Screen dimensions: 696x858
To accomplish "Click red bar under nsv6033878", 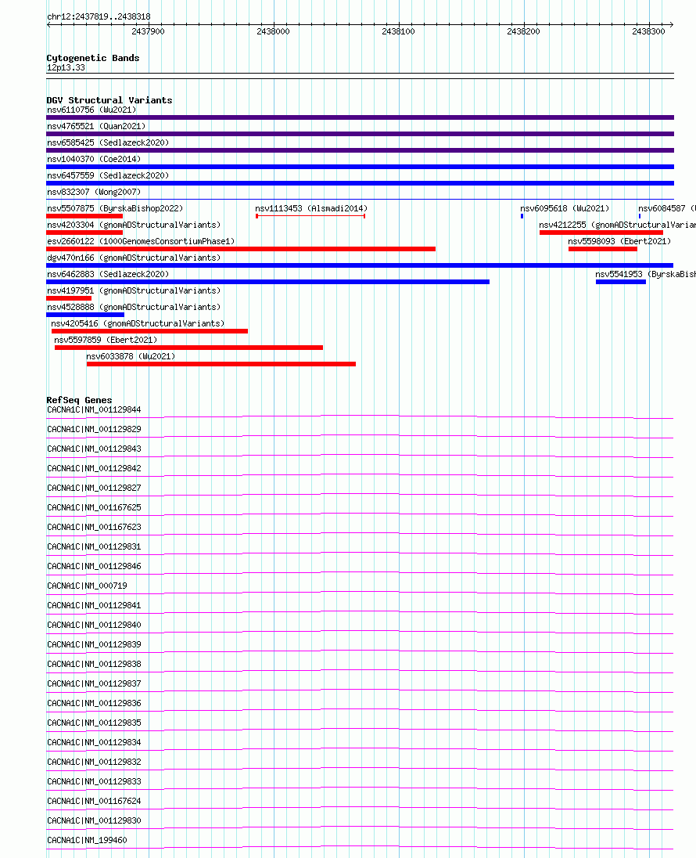I will (x=221, y=364).
